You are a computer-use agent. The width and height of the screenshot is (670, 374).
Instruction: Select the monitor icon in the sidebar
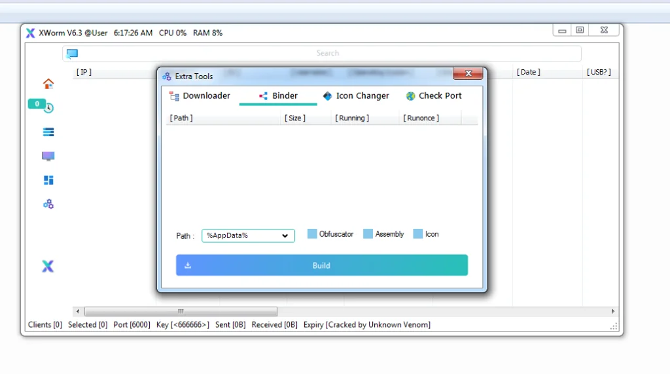(x=48, y=156)
